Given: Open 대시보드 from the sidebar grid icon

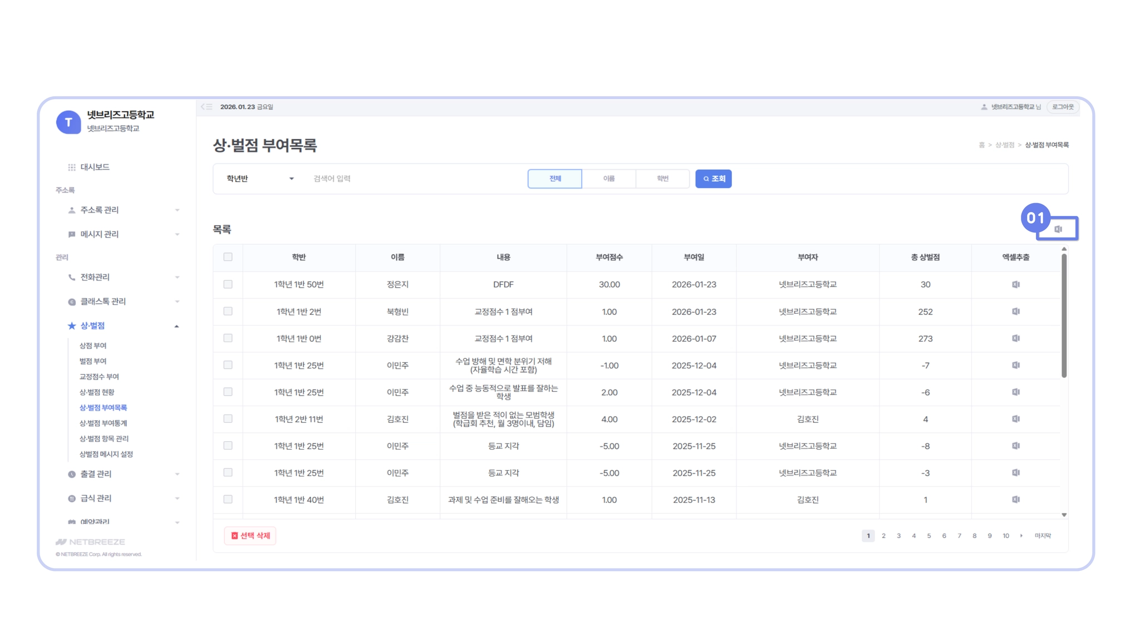Looking at the screenshot, I should (x=72, y=167).
